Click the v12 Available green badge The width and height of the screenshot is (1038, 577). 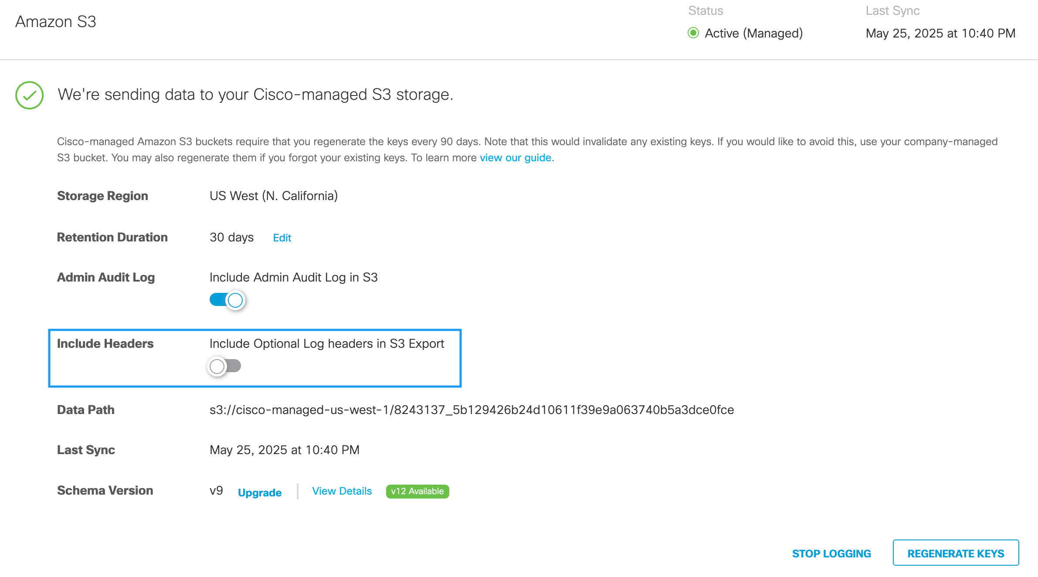pyautogui.click(x=417, y=491)
